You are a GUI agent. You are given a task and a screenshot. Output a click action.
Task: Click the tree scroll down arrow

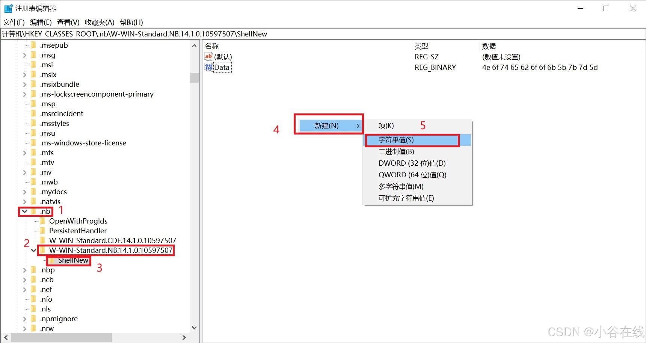[x=194, y=328]
